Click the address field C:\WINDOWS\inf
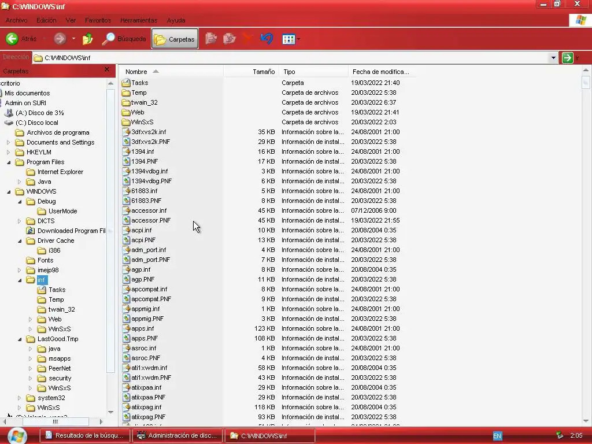 (x=290, y=58)
